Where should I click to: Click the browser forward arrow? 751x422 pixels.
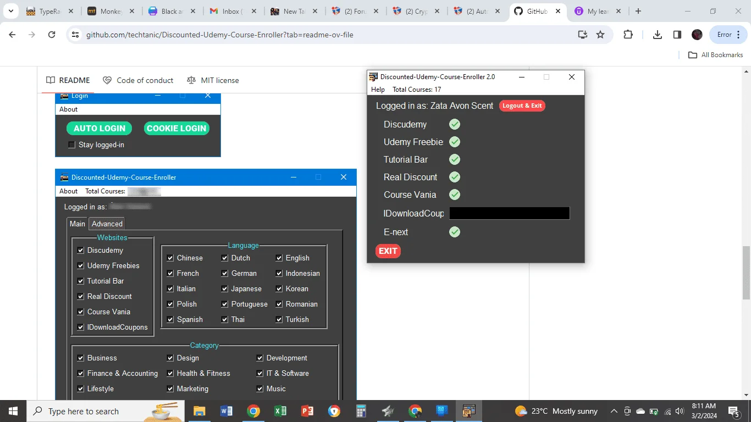coord(32,35)
